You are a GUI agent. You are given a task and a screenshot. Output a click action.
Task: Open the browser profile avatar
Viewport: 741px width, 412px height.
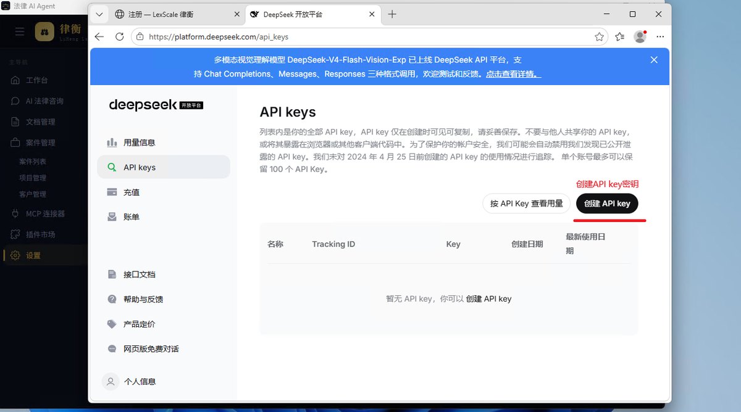pyautogui.click(x=640, y=37)
